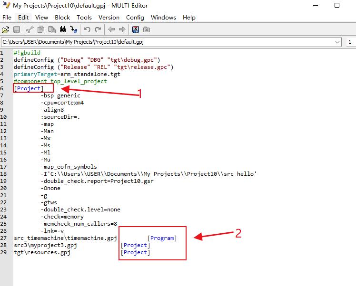Open Find with the binoculars icon

tap(62, 29)
